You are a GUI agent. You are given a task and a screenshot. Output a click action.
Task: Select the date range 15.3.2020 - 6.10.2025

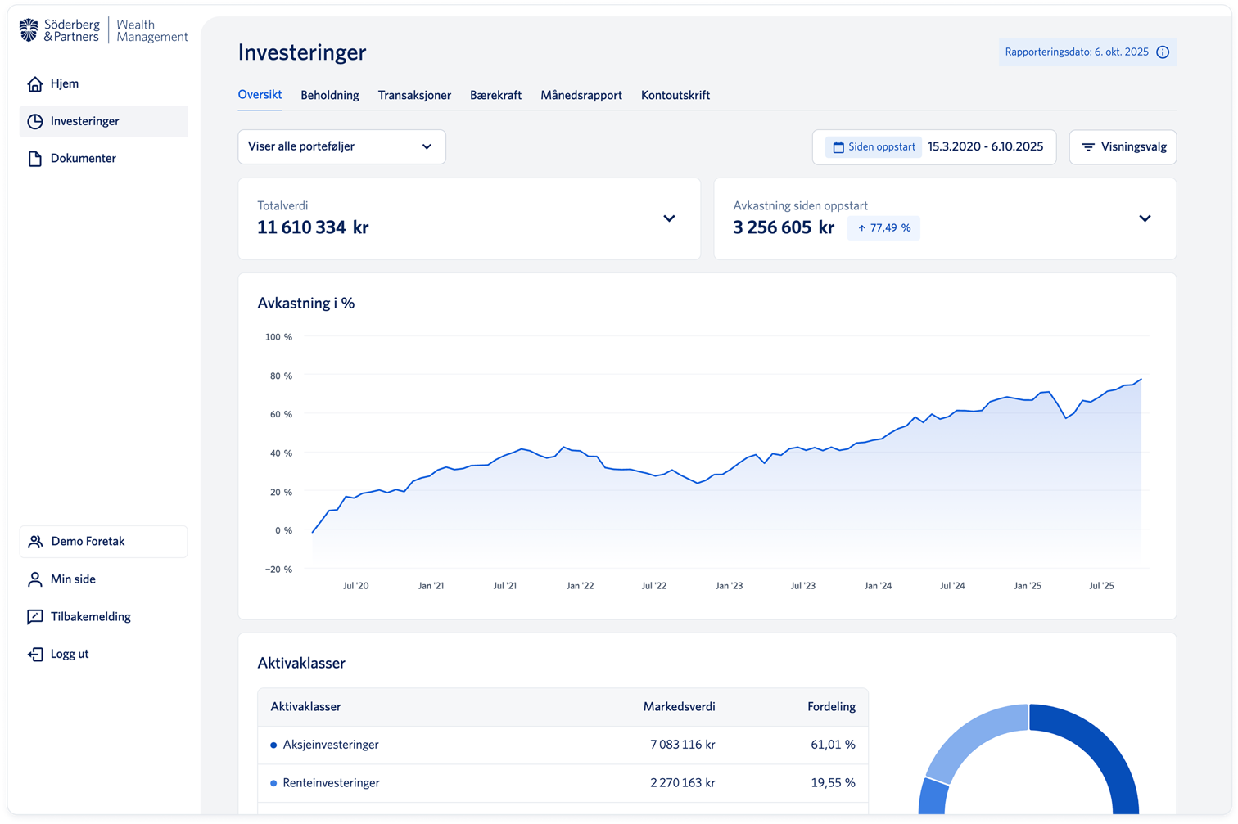tap(985, 147)
